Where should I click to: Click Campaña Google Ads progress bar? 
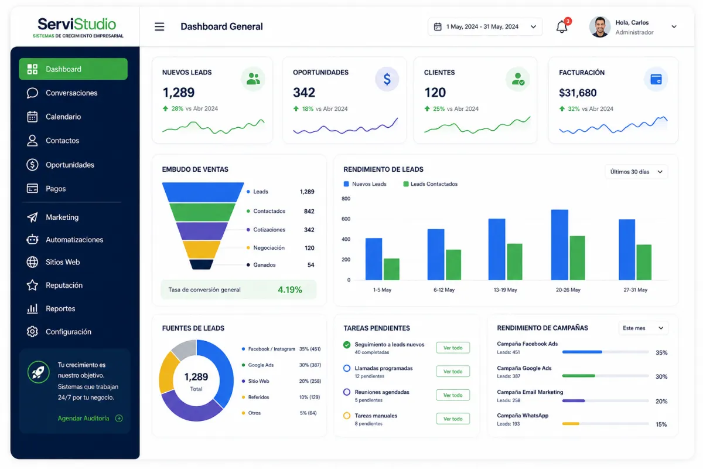[605, 376]
